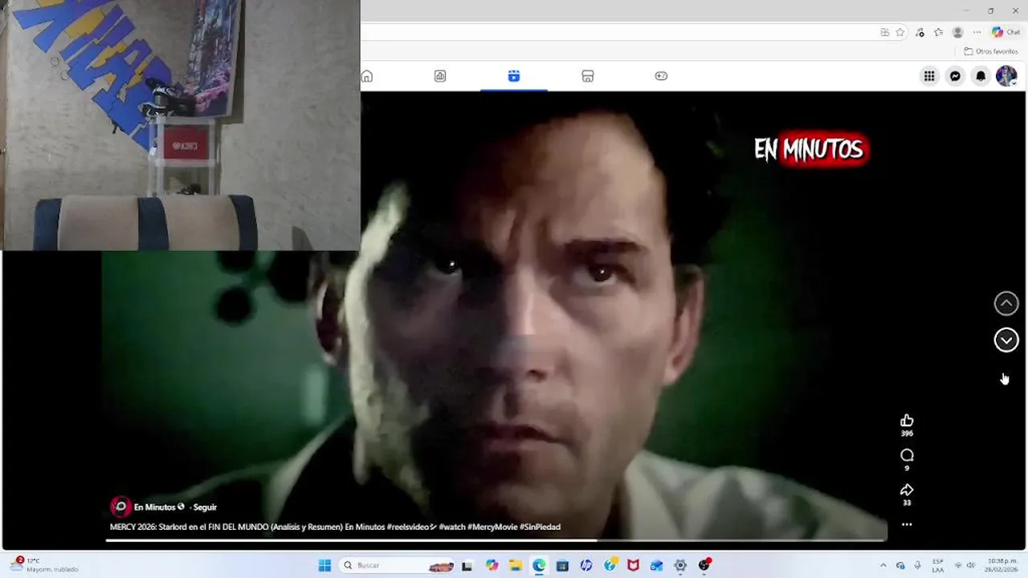Open File Explorer from the taskbar
1028x578 pixels.
pyautogui.click(x=516, y=565)
